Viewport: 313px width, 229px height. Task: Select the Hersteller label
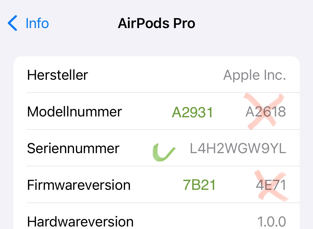pyautogui.click(x=58, y=75)
